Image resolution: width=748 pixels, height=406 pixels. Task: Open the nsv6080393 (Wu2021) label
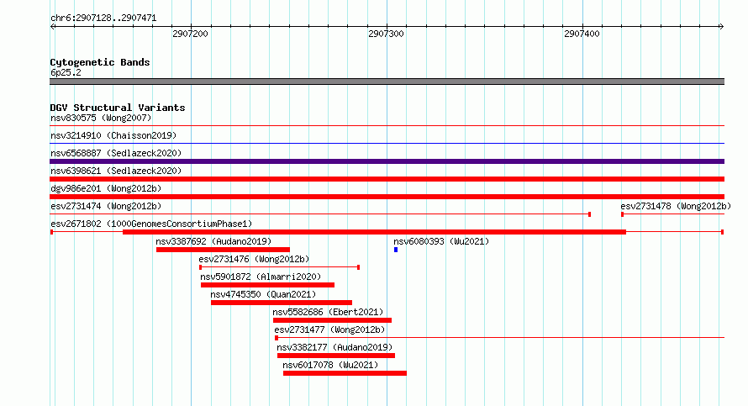coord(441,241)
